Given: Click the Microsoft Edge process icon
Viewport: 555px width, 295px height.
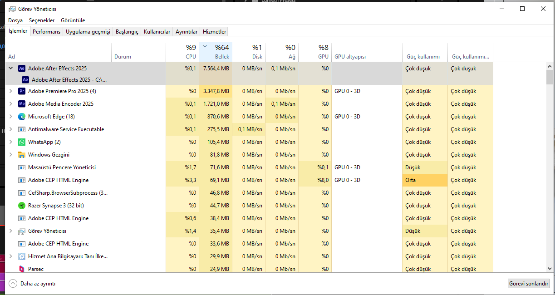Looking at the screenshot, I should tap(21, 117).
